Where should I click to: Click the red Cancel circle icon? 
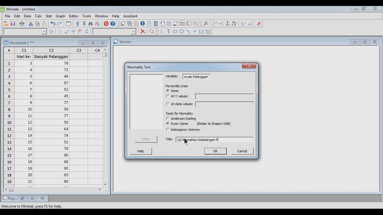click(106, 24)
